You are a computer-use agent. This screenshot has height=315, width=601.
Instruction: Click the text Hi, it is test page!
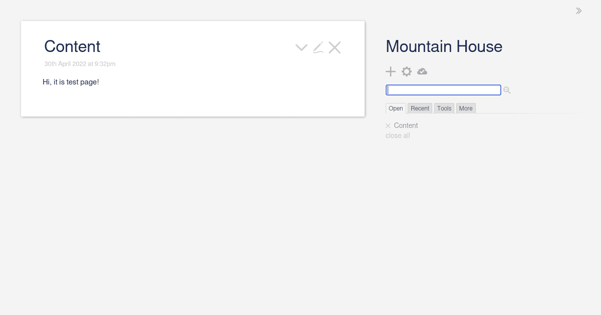pos(71,82)
